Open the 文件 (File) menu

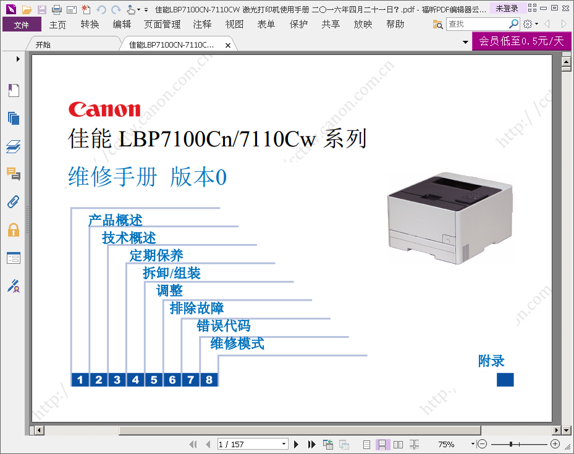pos(21,25)
